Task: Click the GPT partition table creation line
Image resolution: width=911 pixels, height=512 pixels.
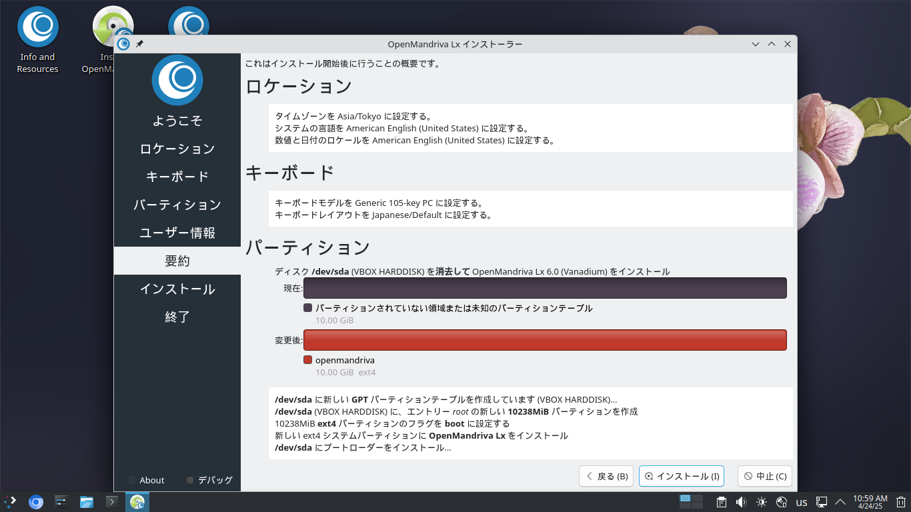Action: (446, 399)
